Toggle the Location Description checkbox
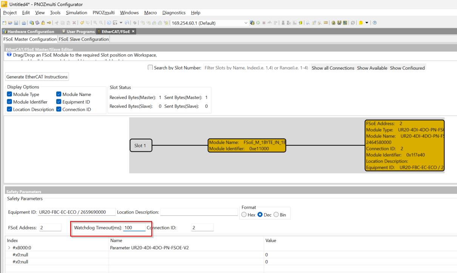The image size is (457, 273). click(x=9, y=110)
